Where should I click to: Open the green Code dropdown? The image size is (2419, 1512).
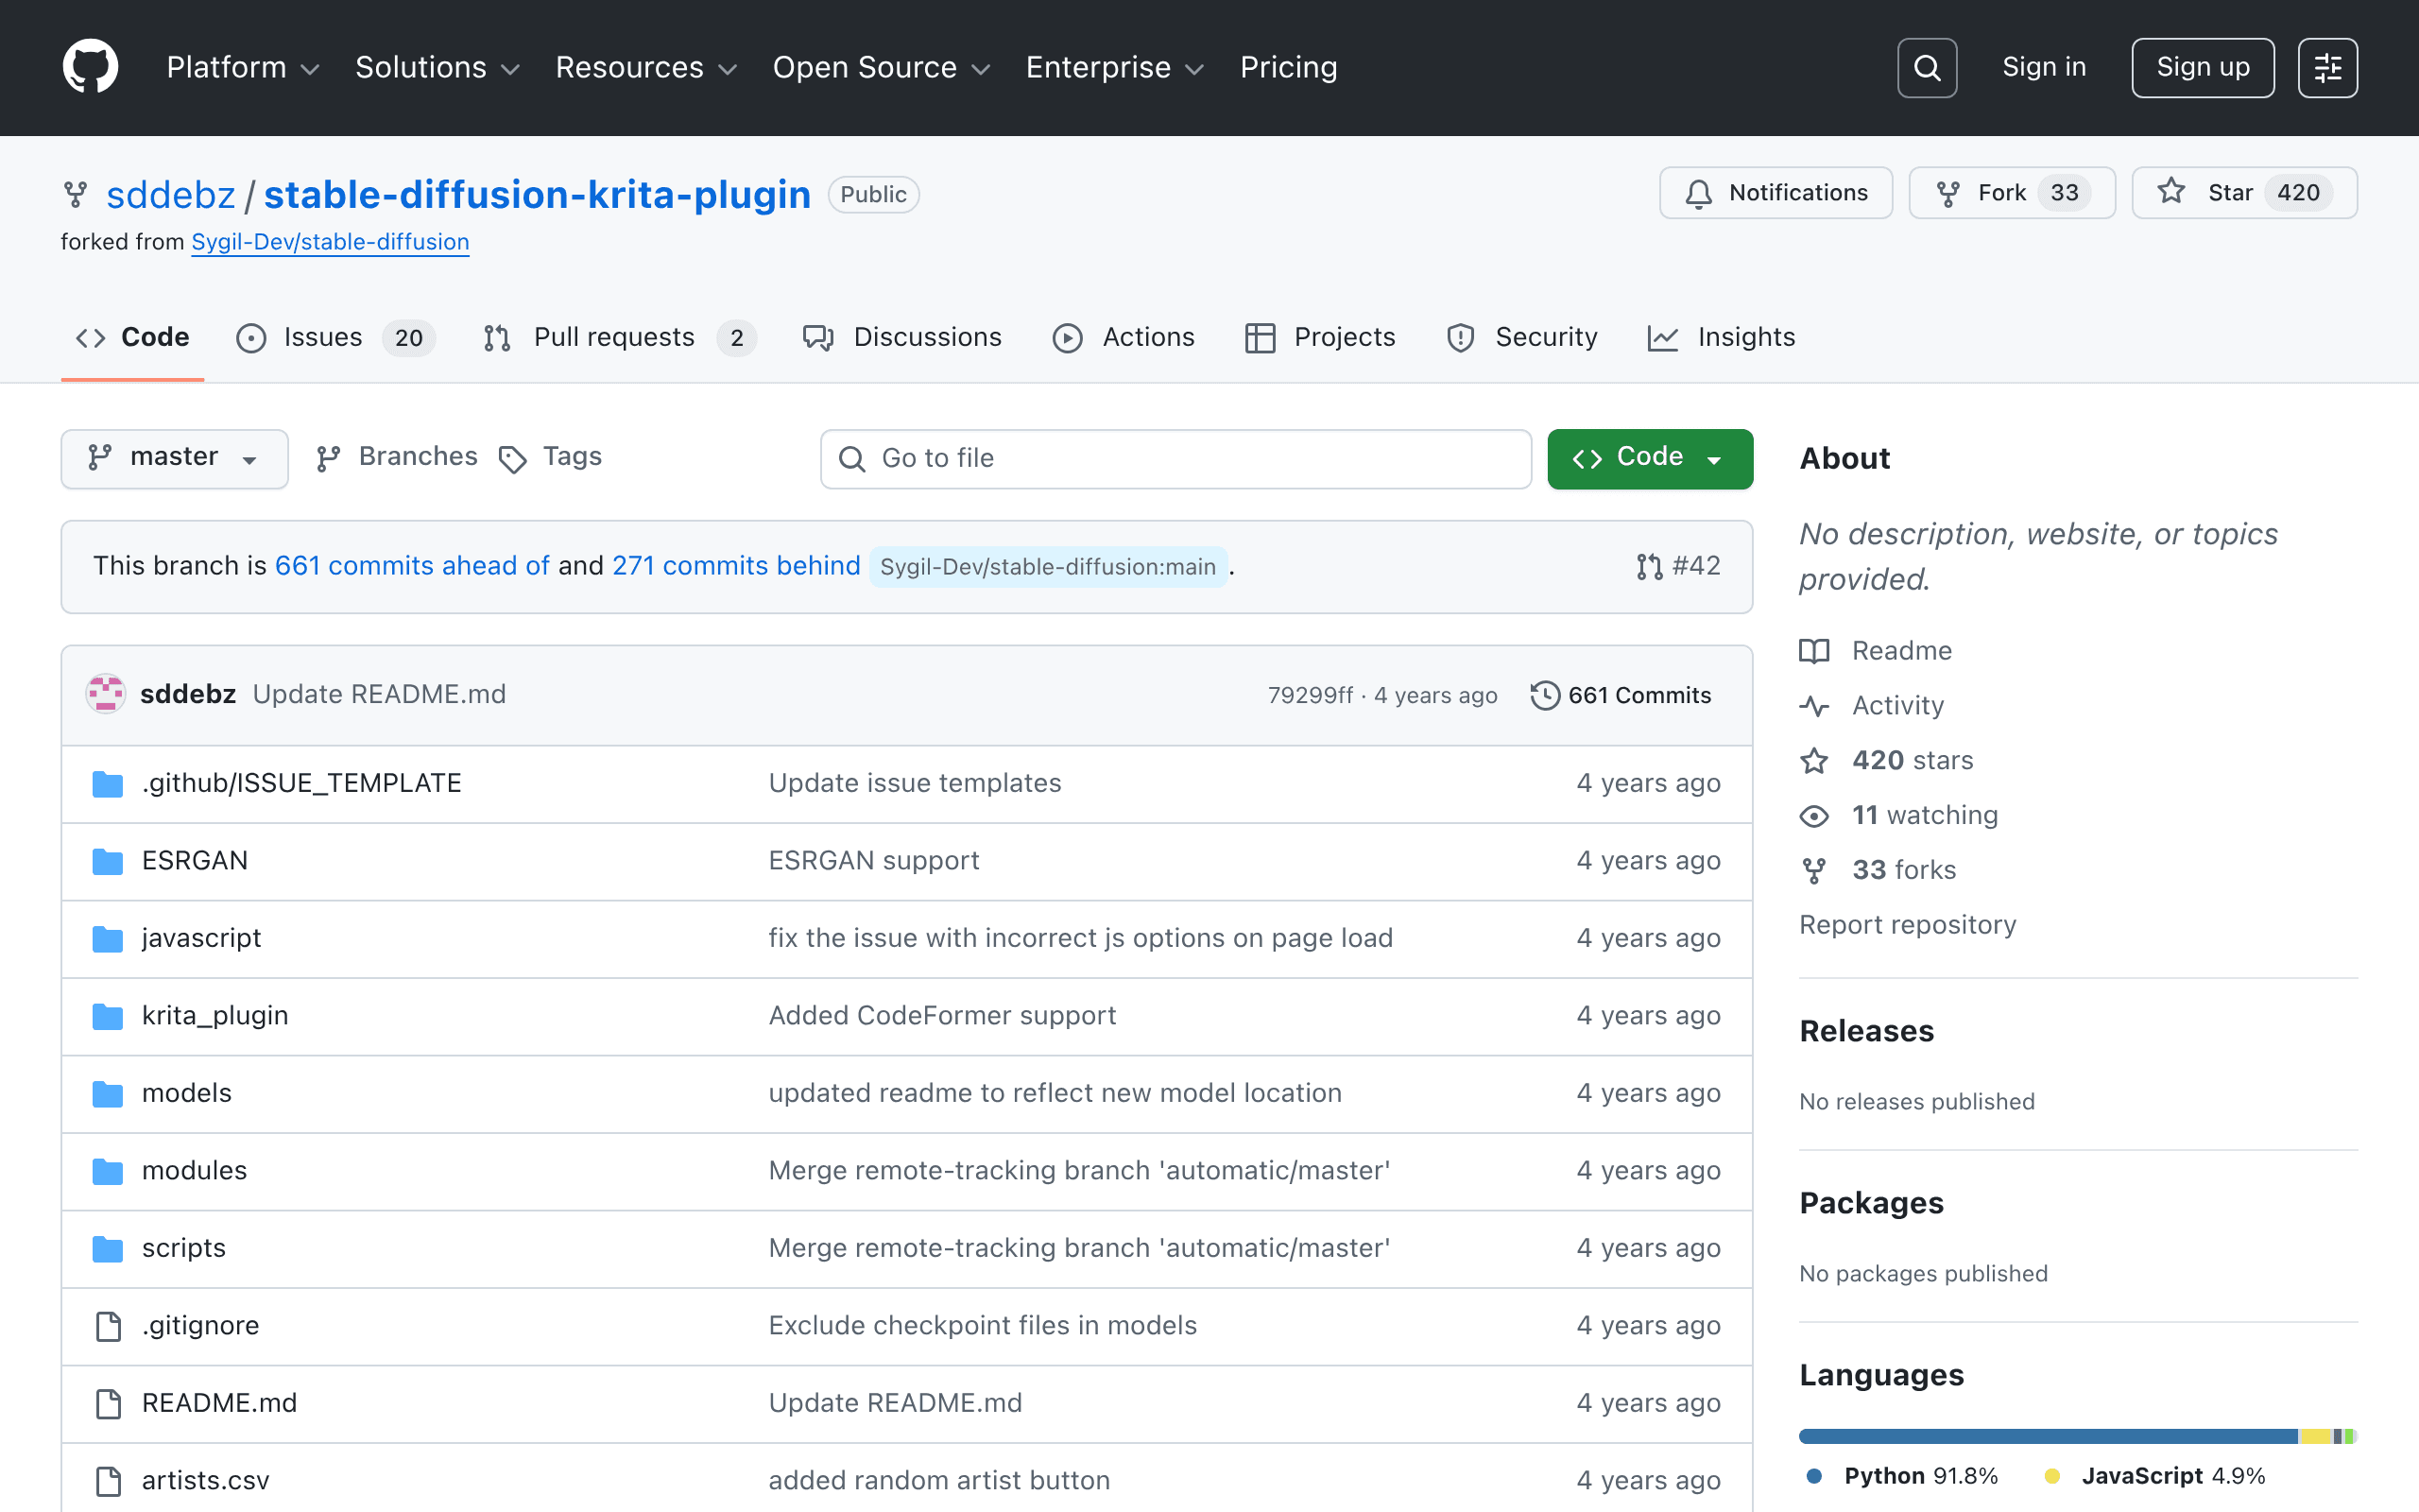[1649, 459]
